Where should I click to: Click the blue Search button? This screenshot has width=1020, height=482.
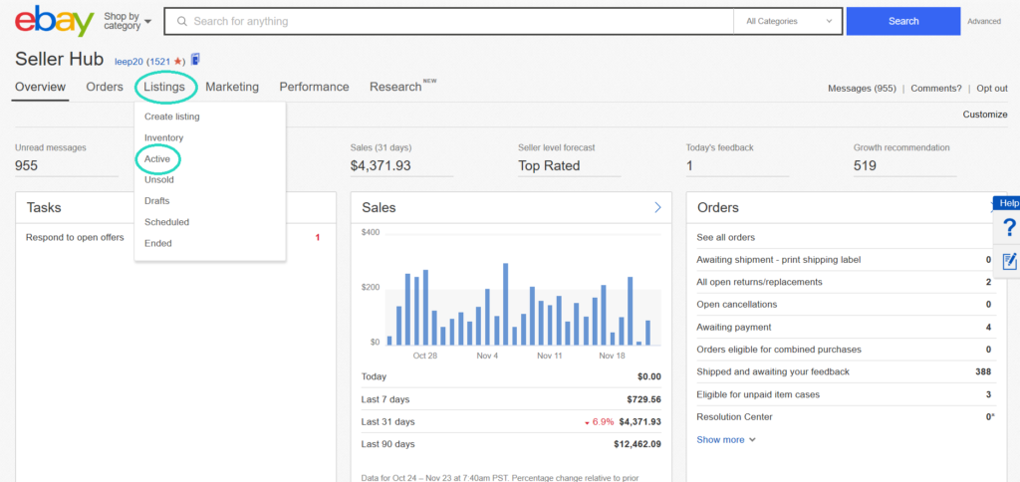point(902,22)
